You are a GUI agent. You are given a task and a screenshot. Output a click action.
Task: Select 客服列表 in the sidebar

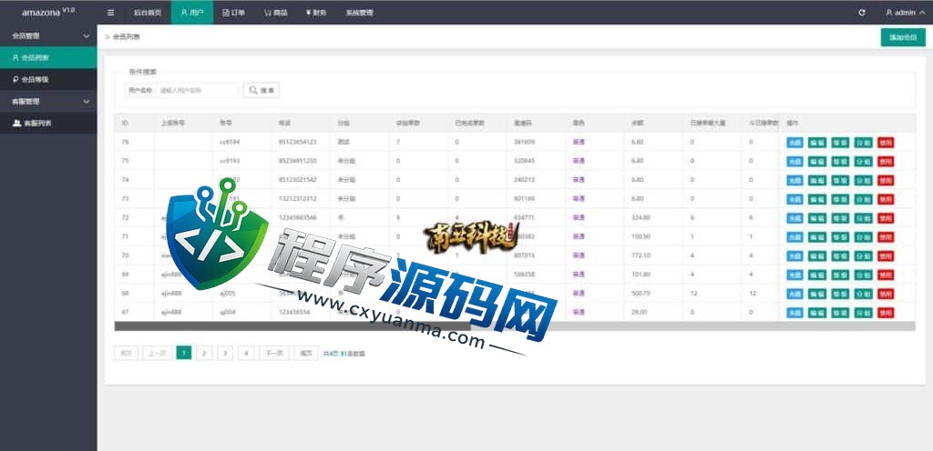tap(48, 124)
